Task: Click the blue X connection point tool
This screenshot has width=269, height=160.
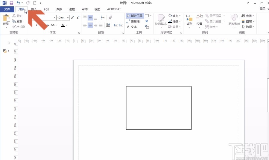Action: click(147, 21)
